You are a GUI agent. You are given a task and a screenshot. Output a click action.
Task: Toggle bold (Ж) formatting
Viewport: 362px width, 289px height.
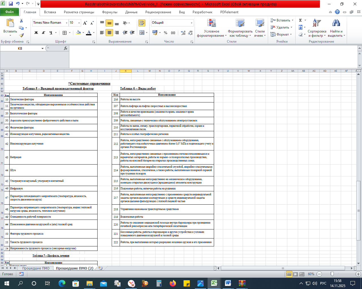pos(36,33)
